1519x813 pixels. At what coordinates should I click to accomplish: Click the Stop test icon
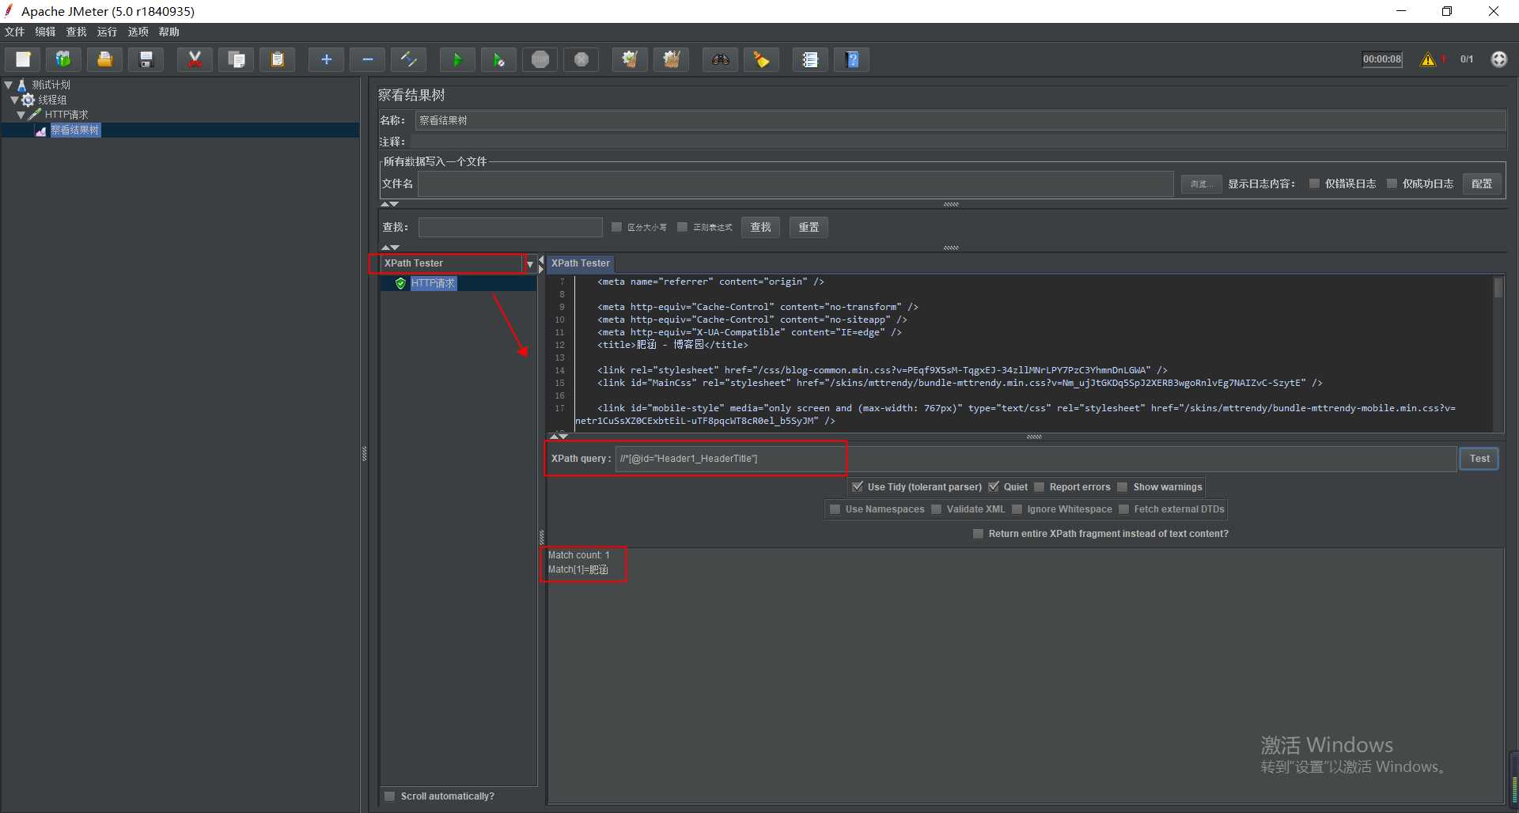540,59
